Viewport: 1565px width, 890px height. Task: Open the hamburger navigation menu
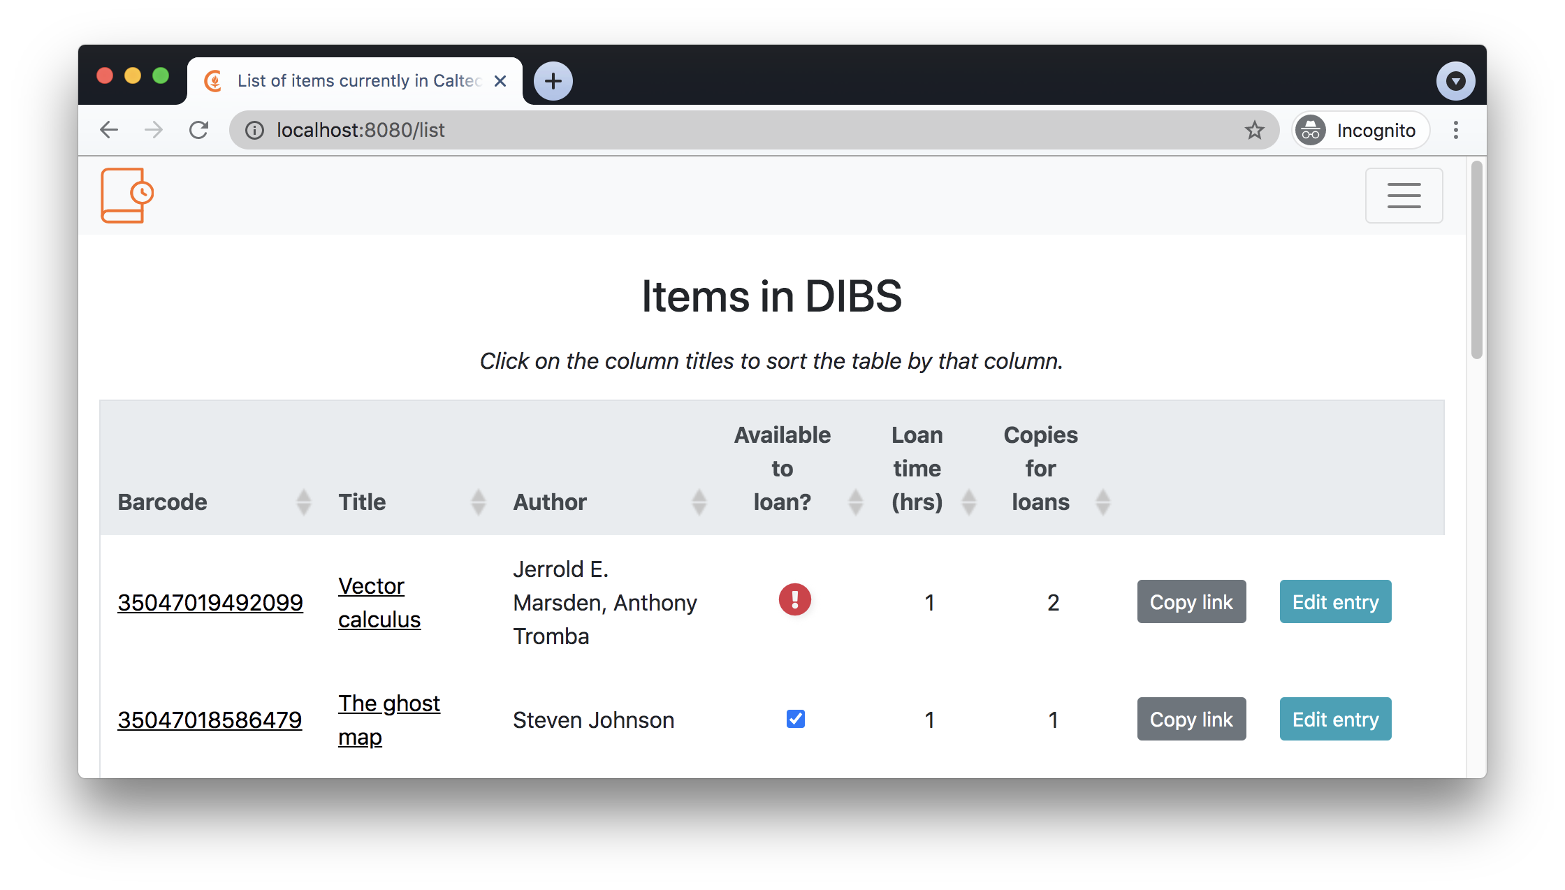[1404, 196]
